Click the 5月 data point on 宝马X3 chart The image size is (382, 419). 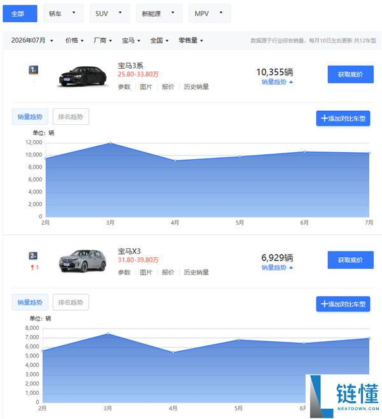point(239,340)
